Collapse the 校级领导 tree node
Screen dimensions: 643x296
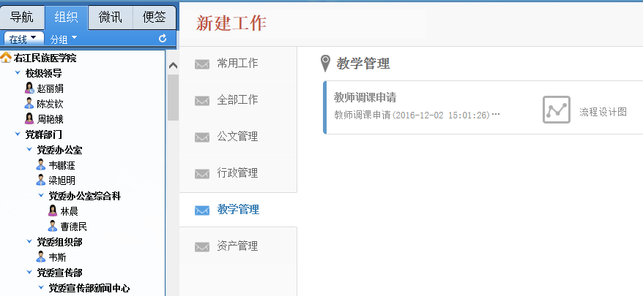18,73
